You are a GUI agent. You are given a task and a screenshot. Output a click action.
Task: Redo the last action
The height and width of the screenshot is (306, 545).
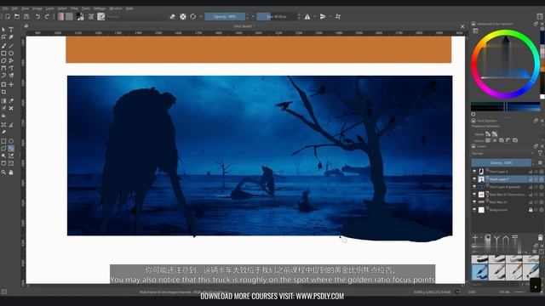47,16
